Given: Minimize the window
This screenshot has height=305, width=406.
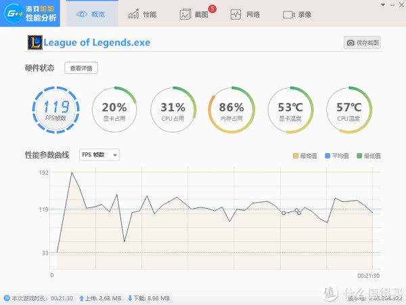Looking at the screenshot, I should (x=392, y=5).
